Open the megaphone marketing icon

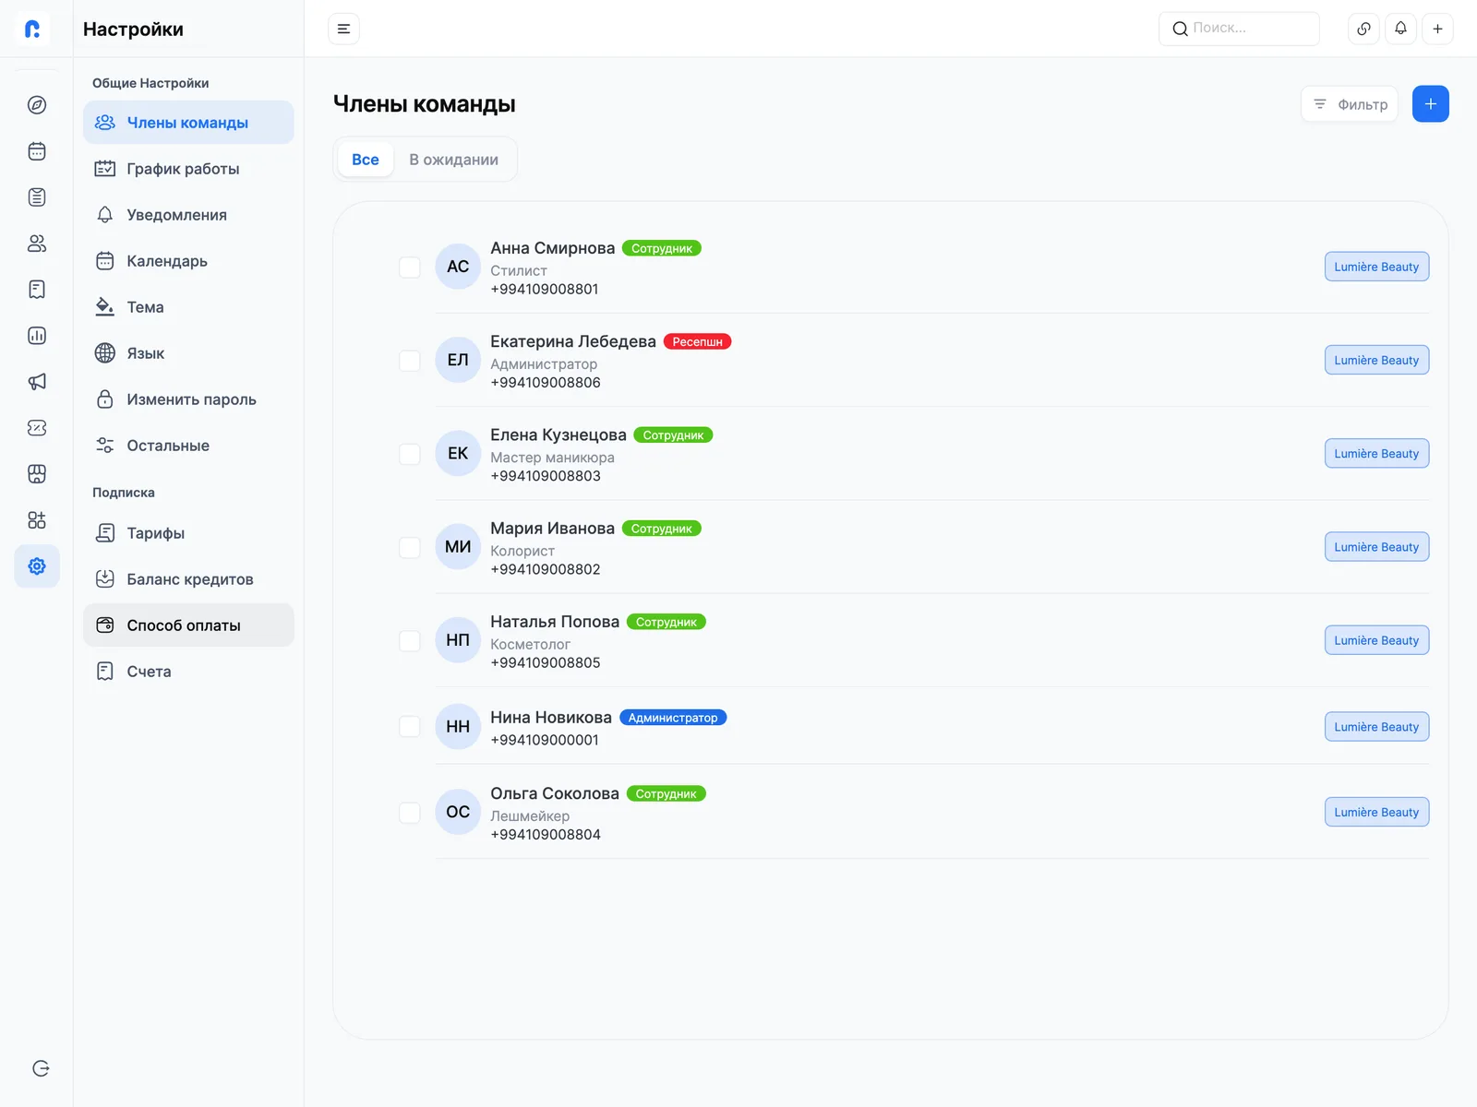(37, 382)
